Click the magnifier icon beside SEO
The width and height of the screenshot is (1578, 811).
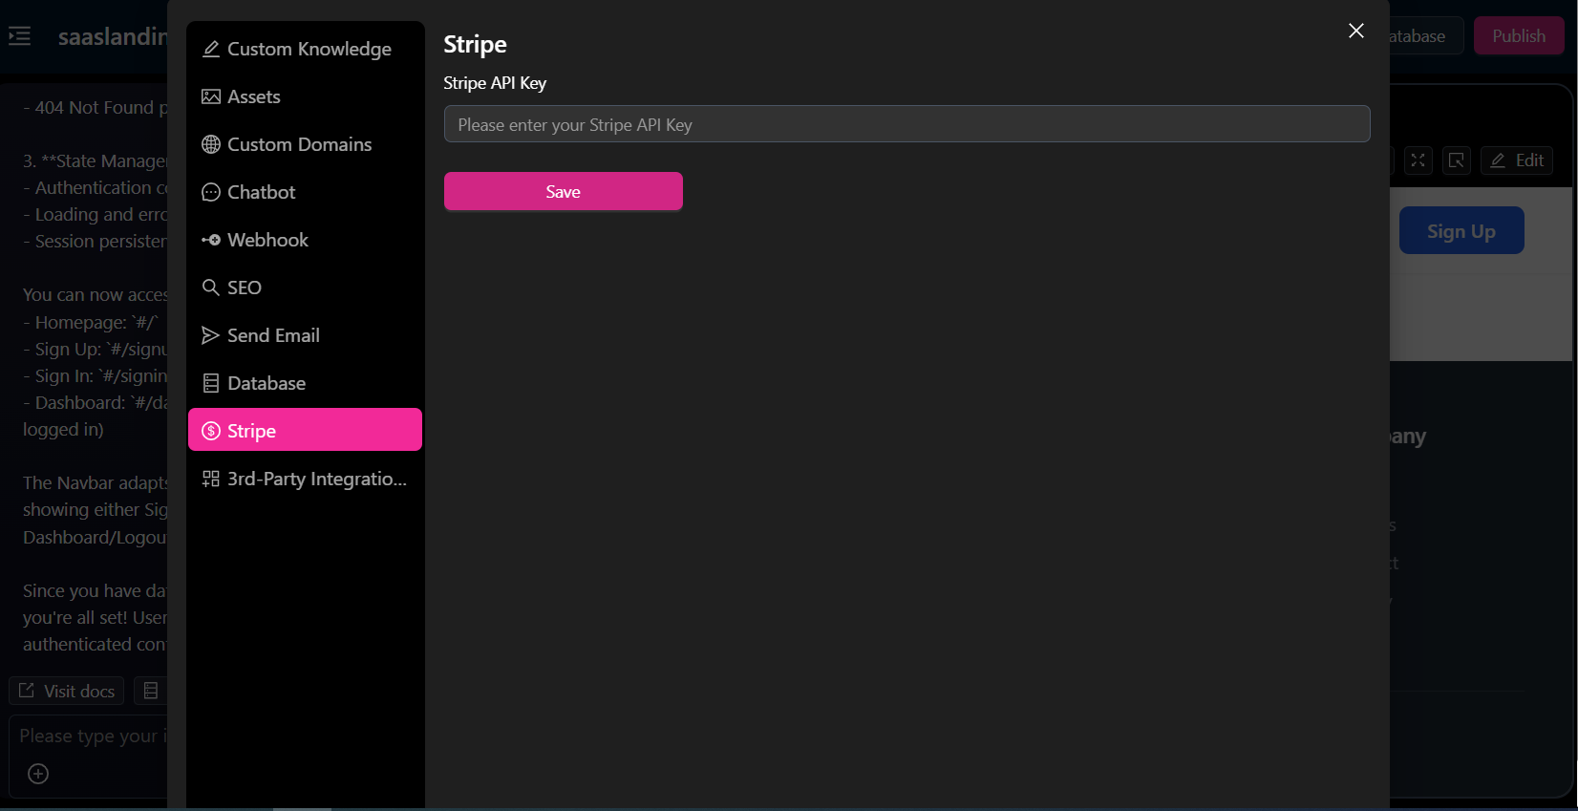(211, 287)
